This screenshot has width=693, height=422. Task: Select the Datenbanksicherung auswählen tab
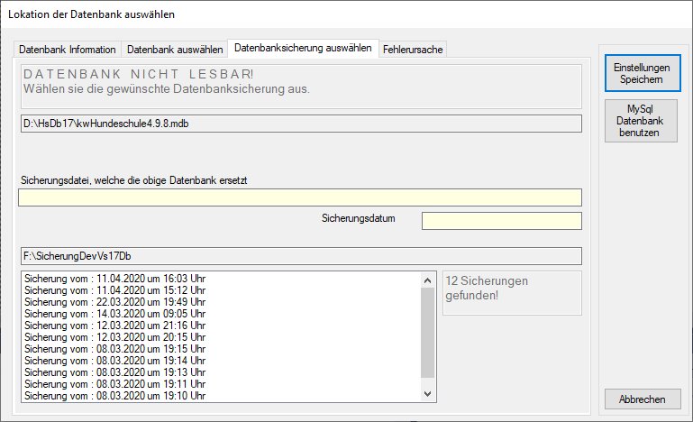302,48
